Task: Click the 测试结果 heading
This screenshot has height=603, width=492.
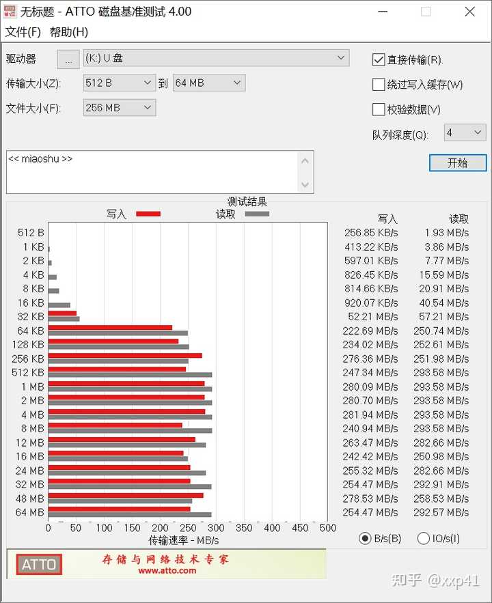Action: point(247,201)
